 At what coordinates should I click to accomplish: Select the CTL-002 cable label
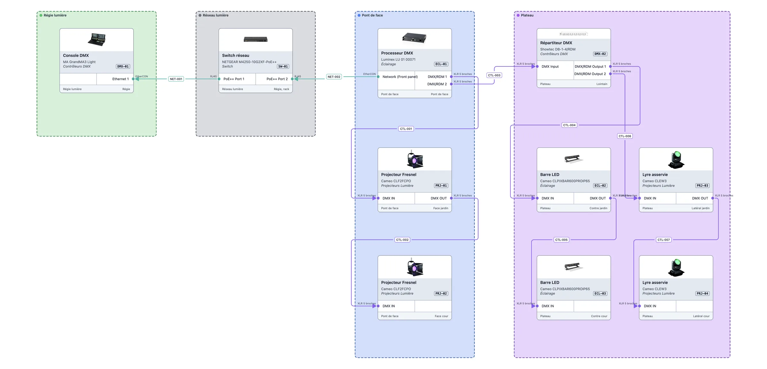pos(402,240)
